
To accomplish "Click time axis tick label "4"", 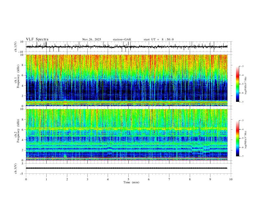I will 108,179.
